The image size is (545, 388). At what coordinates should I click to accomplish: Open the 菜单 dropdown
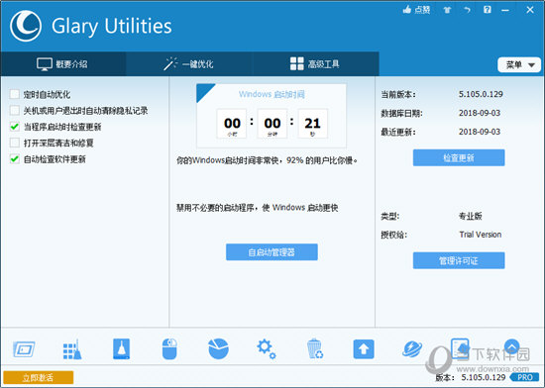pos(519,65)
